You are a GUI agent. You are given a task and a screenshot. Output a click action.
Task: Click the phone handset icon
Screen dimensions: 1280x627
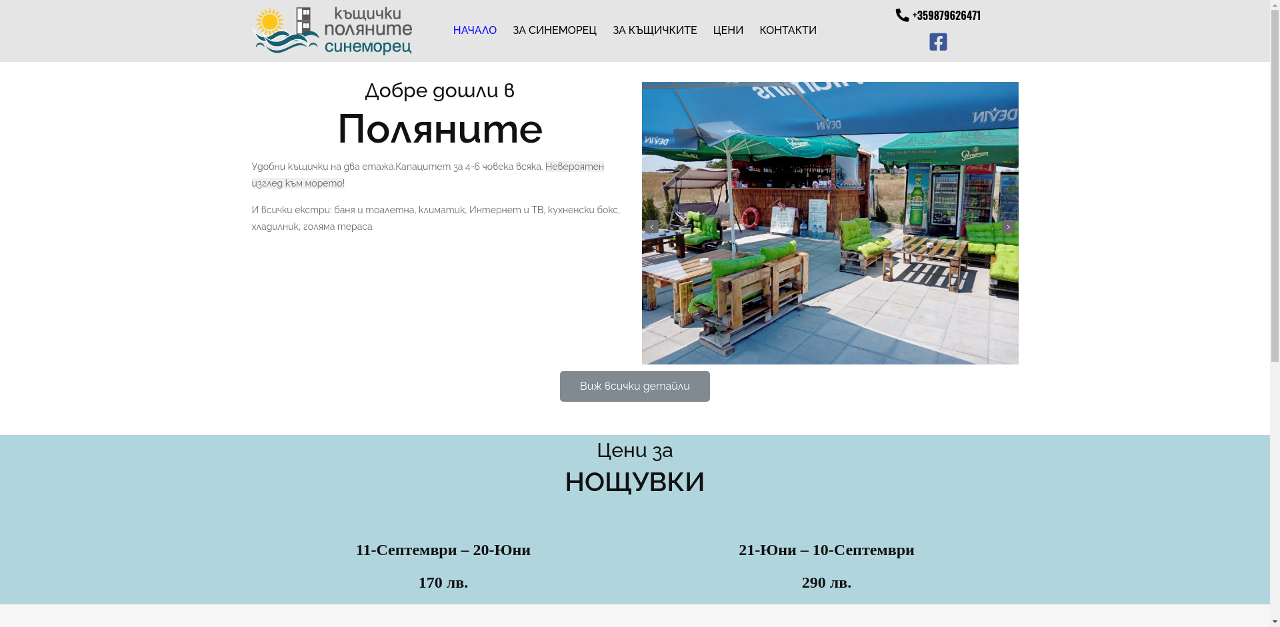click(901, 14)
